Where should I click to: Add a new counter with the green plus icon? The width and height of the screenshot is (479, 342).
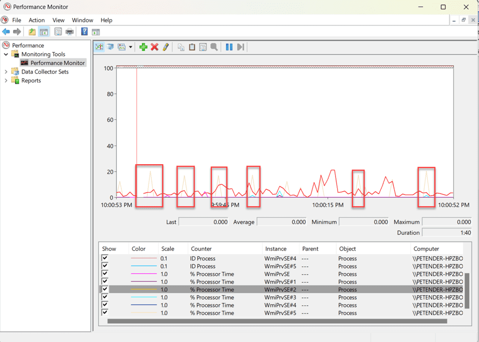(x=143, y=47)
